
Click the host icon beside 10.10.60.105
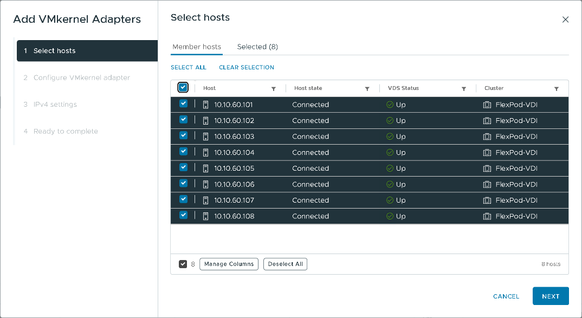click(x=205, y=168)
